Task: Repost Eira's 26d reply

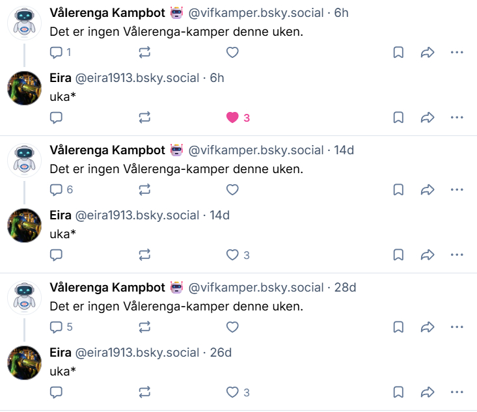Action: pyautogui.click(x=144, y=392)
